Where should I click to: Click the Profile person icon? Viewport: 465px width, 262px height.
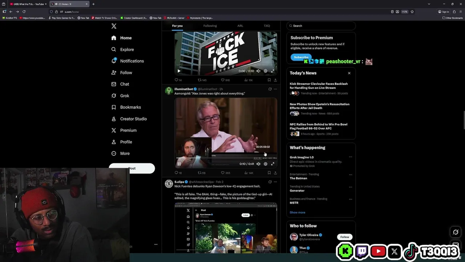(x=114, y=142)
